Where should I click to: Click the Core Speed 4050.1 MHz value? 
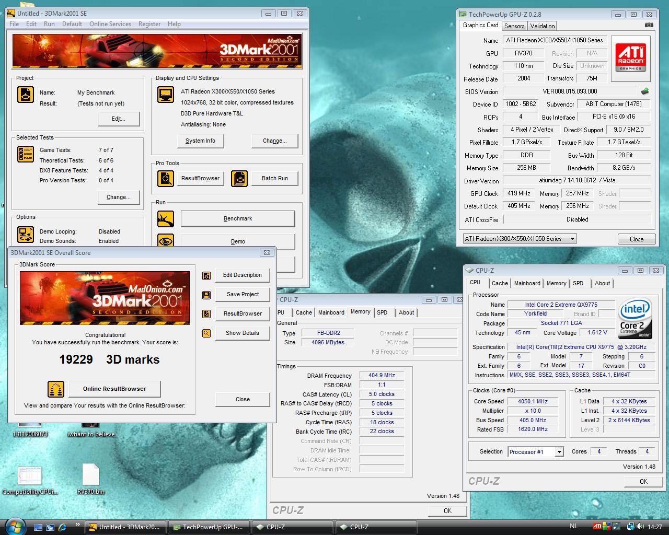pos(533,402)
